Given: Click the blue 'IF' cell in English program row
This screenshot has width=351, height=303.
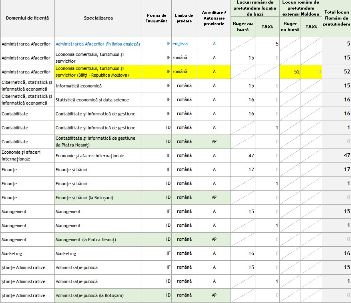Looking at the screenshot, I should pyautogui.click(x=156, y=44).
